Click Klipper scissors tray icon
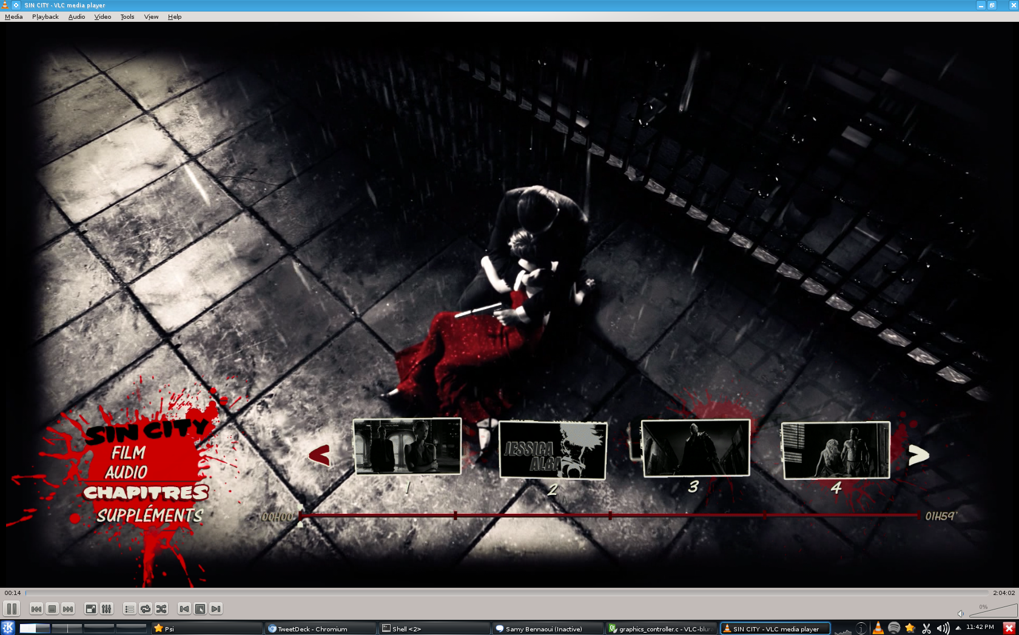 [926, 628]
